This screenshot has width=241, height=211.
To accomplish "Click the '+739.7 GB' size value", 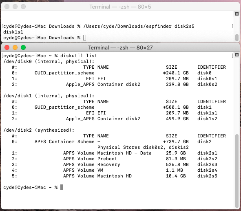I will 176,141.
